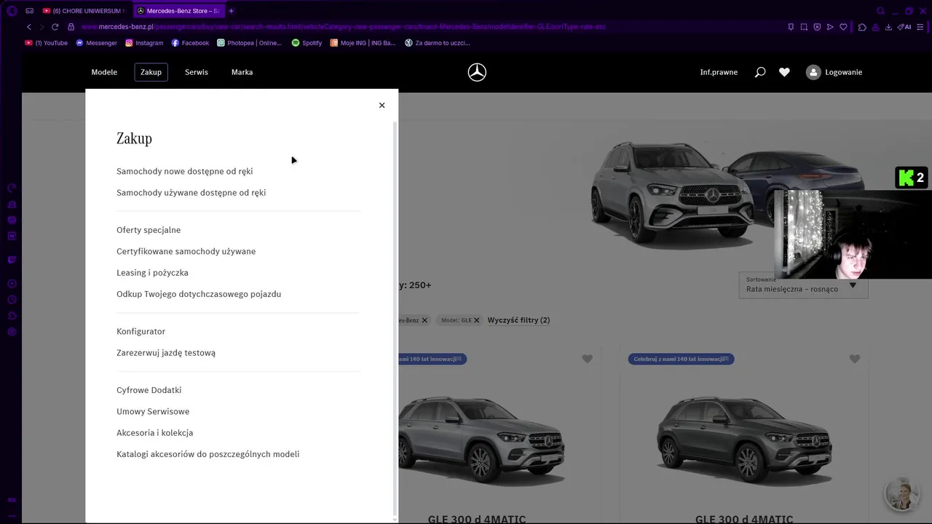Image resolution: width=932 pixels, height=524 pixels.
Task: Open the chat assistant avatar
Action: [902, 494]
